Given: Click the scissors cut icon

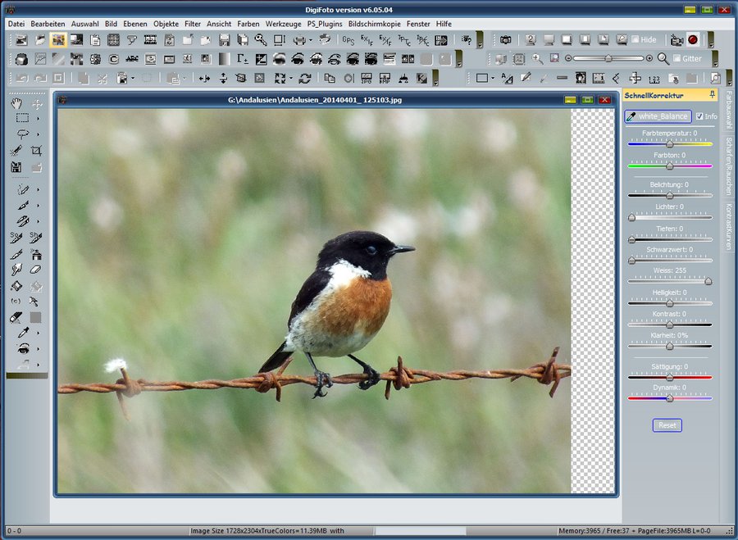Looking at the screenshot, I should coord(102,79).
